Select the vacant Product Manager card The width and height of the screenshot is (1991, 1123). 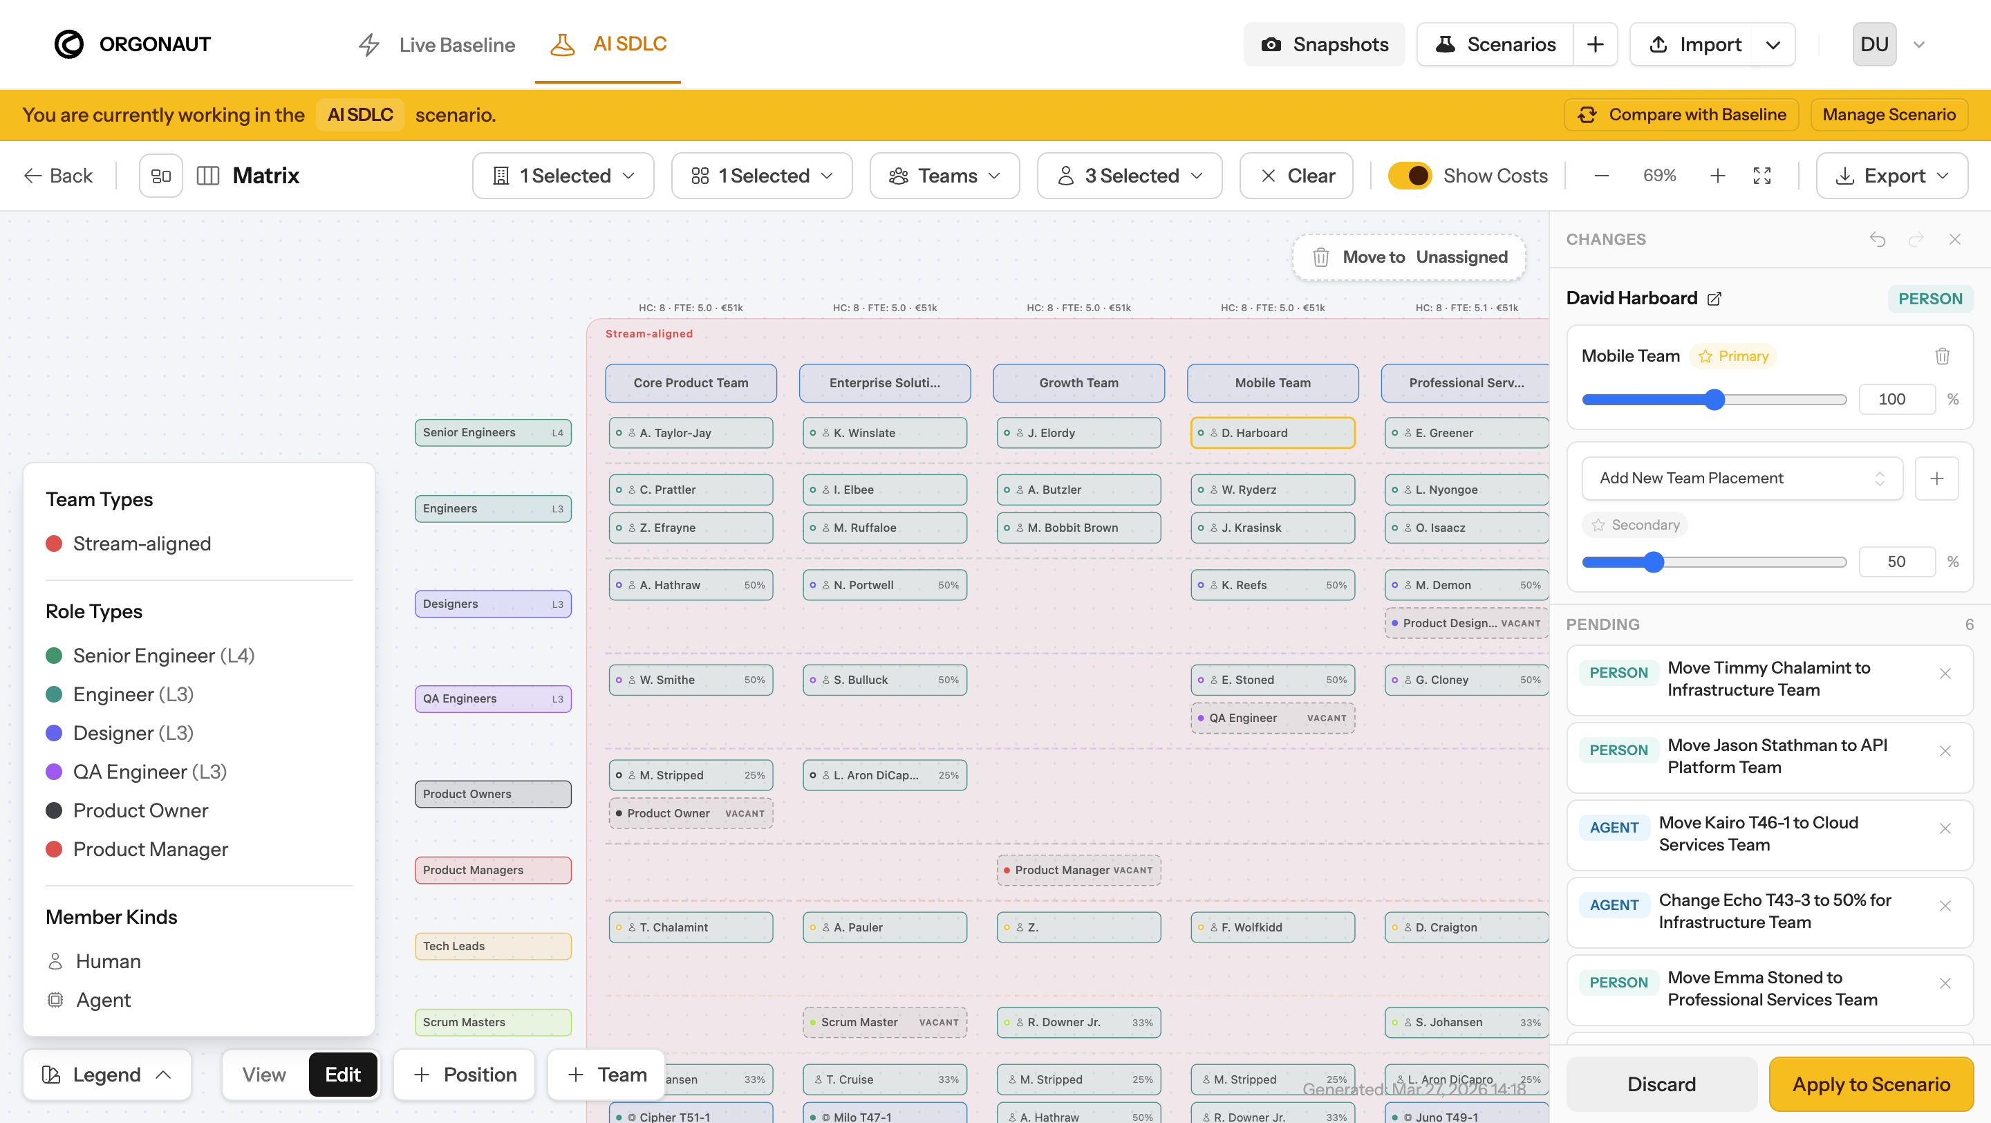[x=1079, y=871]
